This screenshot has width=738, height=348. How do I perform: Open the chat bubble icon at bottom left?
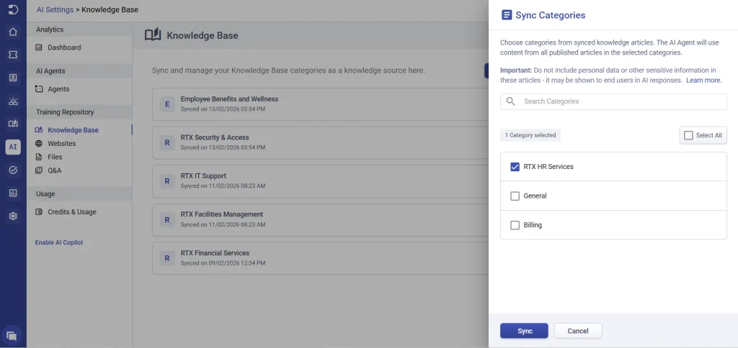(x=12, y=336)
